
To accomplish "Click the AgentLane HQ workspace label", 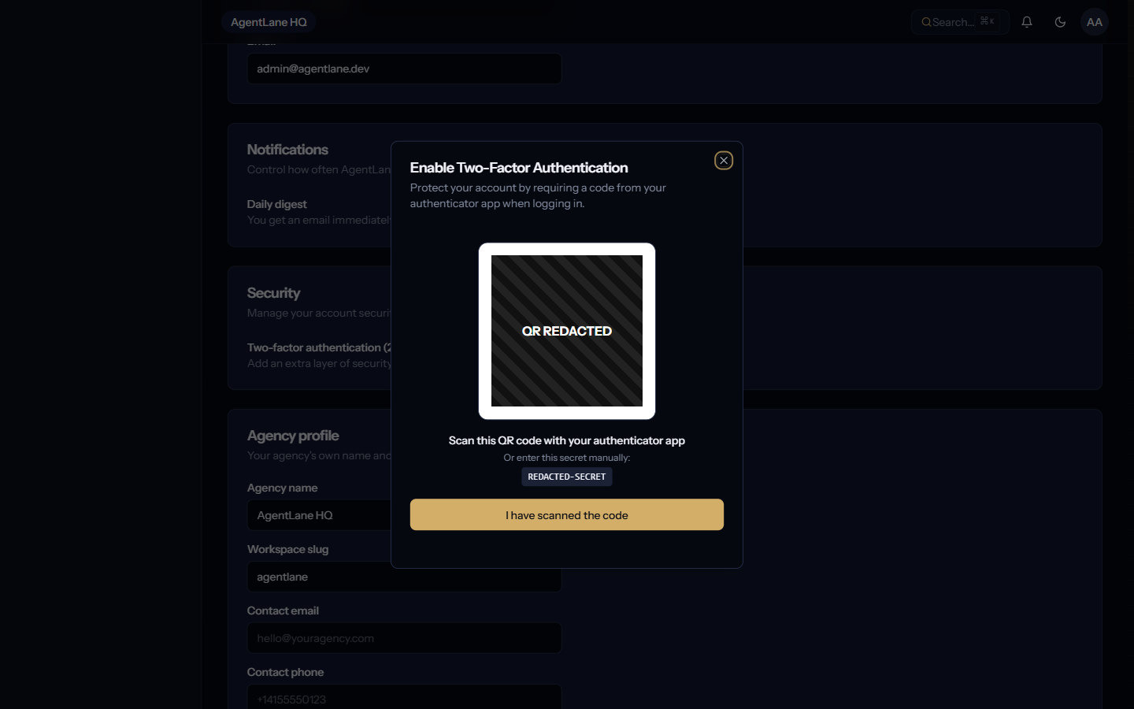I will coord(269,22).
